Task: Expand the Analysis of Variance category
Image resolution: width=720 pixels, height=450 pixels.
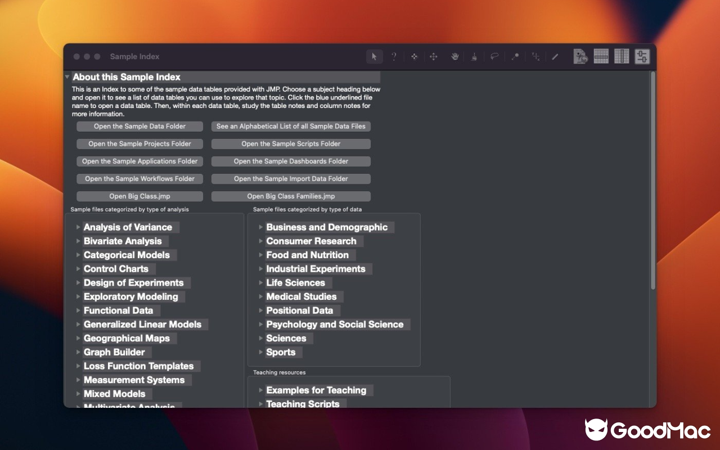Action: tap(78, 227)
